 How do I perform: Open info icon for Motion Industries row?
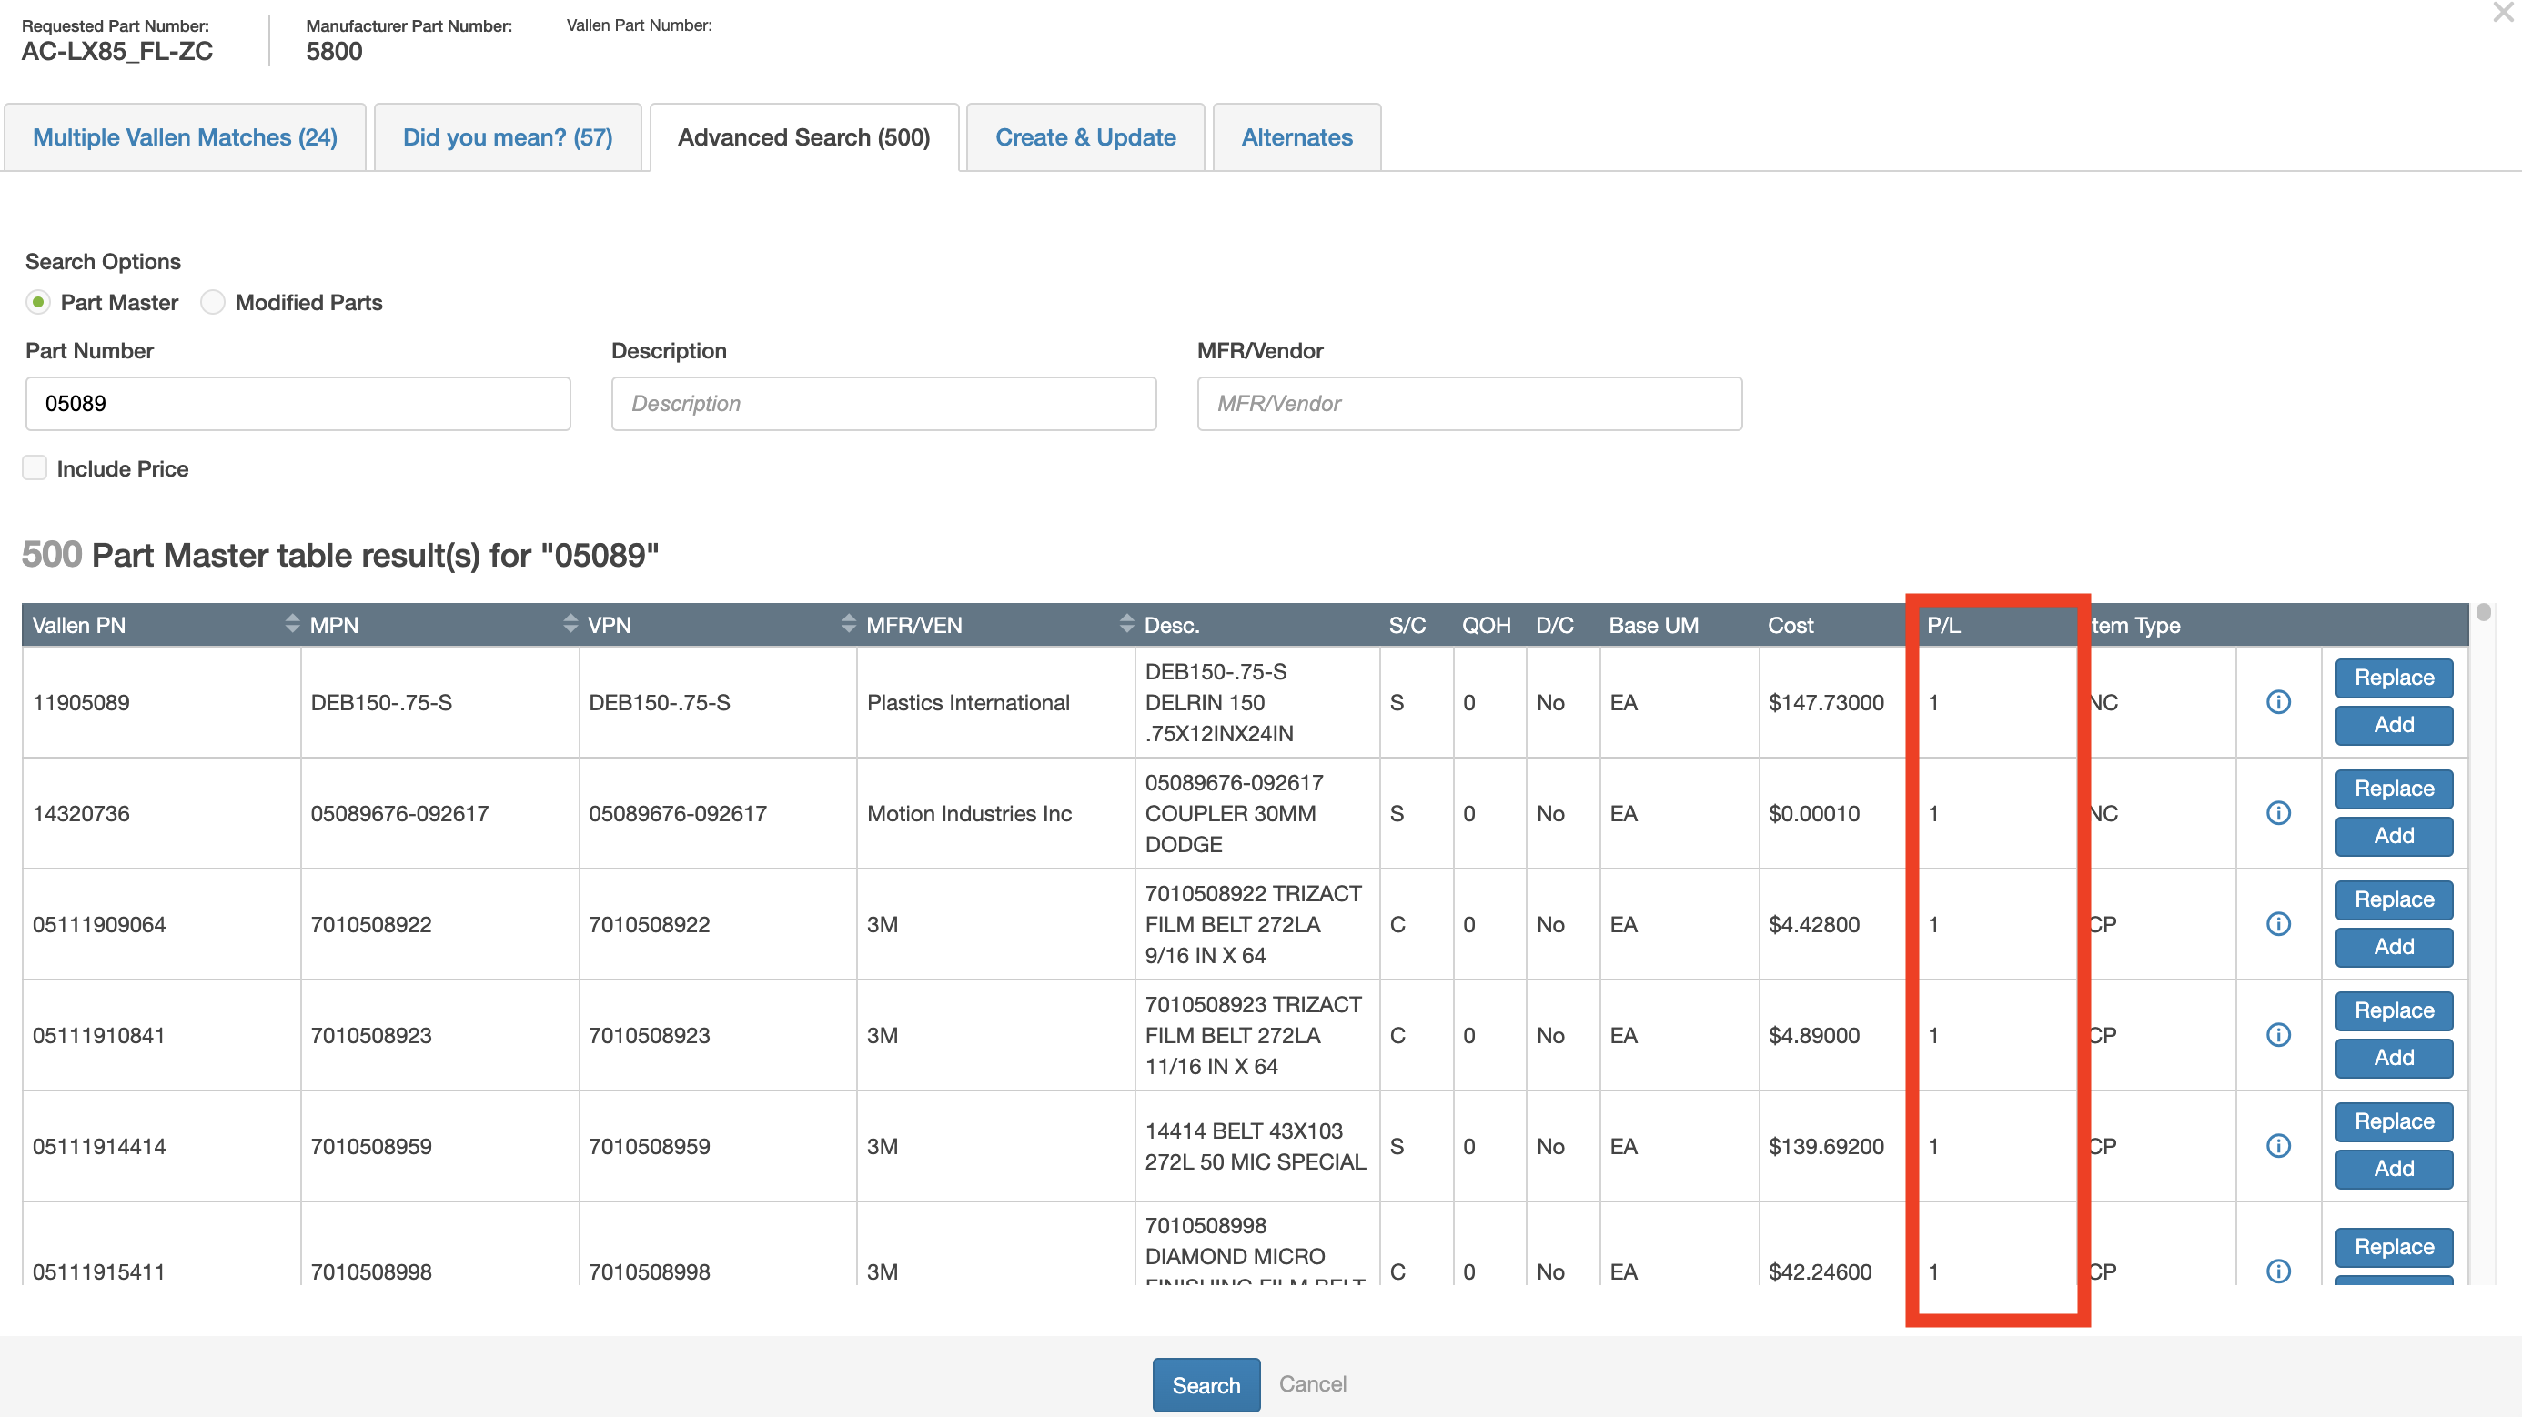tap(2278, 812)
